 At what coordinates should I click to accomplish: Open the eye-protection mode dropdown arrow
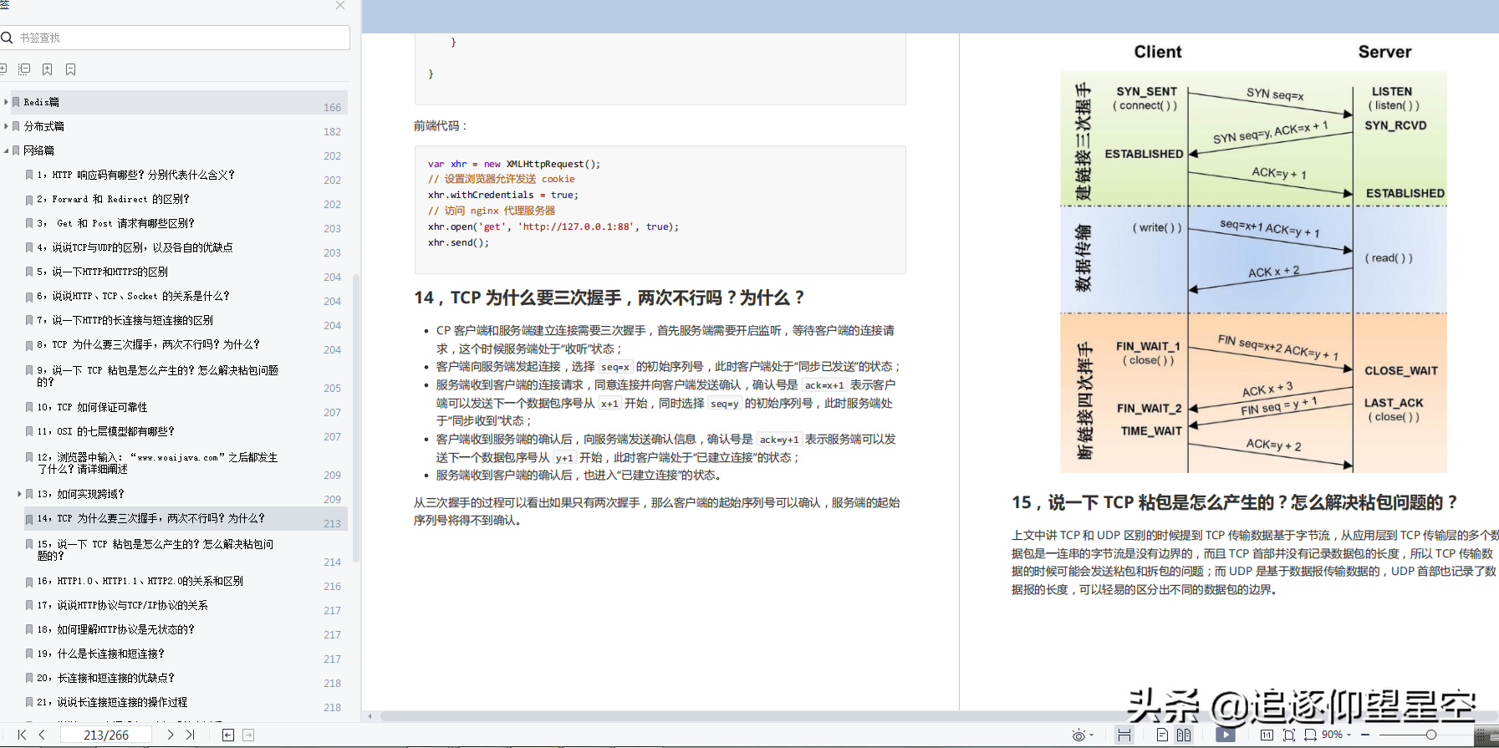click(x=1092, y=735)
